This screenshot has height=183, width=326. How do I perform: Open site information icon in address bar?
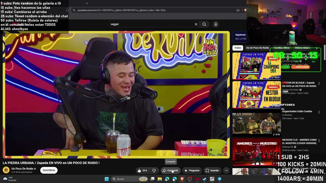(74, 10)
